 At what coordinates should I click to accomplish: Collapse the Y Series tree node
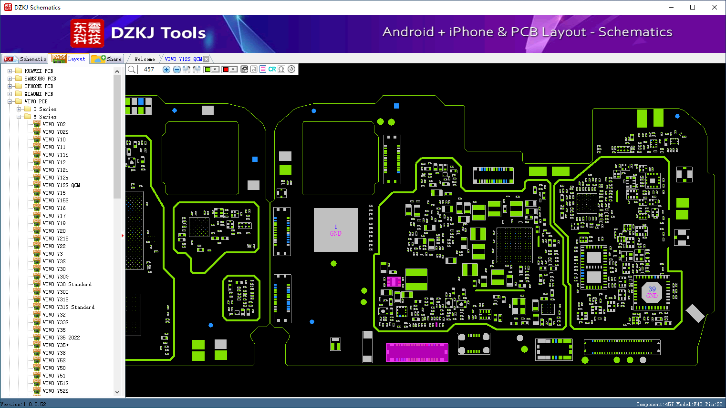19,117
